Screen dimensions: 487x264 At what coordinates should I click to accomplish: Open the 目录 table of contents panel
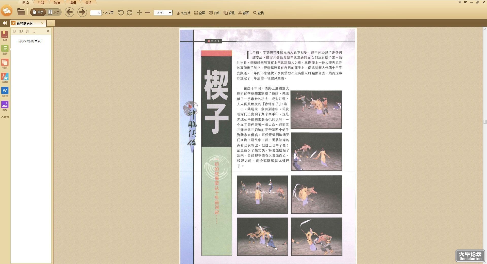click(5, 50)
